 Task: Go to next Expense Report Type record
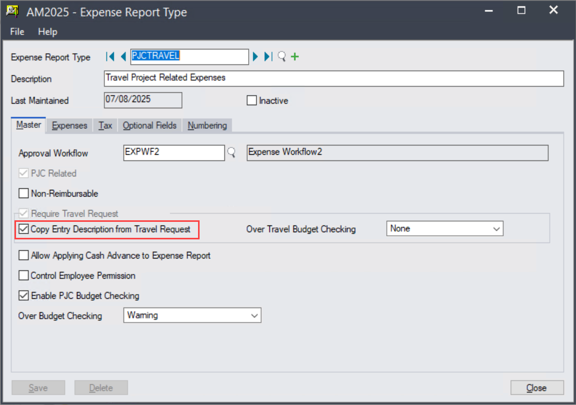(255, 57)
